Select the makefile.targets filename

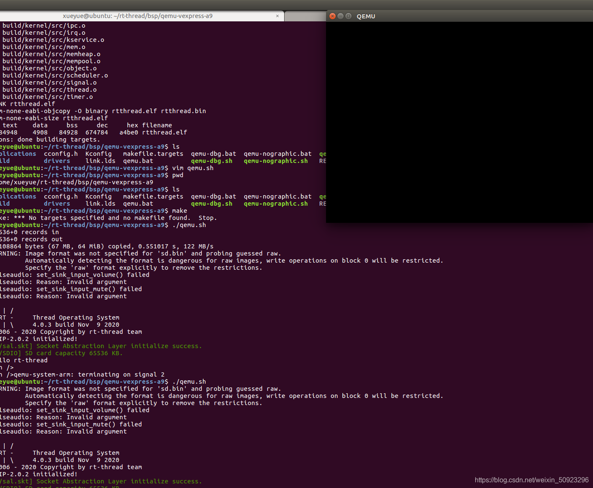[x=153, y=154]
